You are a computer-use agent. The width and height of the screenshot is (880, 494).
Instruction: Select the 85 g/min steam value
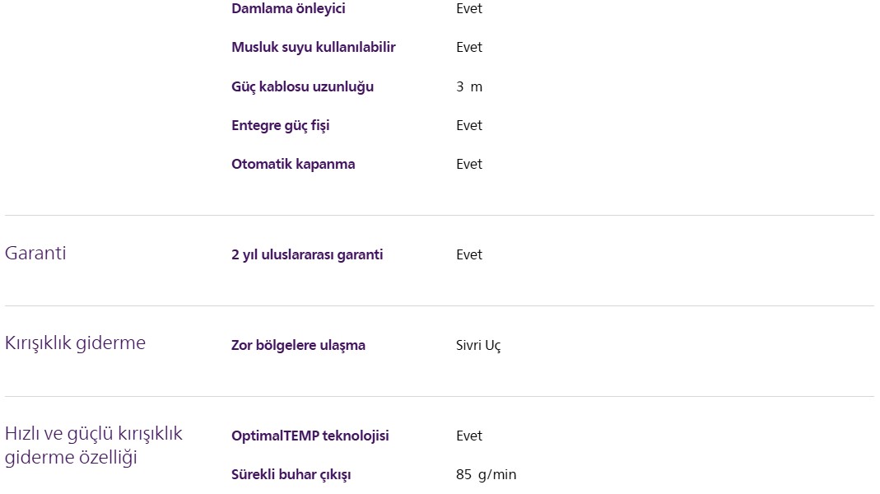click(486, 474)
